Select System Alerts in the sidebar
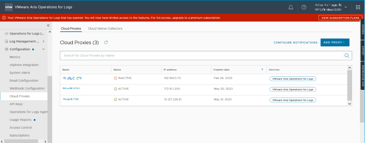 click(20, 73)
